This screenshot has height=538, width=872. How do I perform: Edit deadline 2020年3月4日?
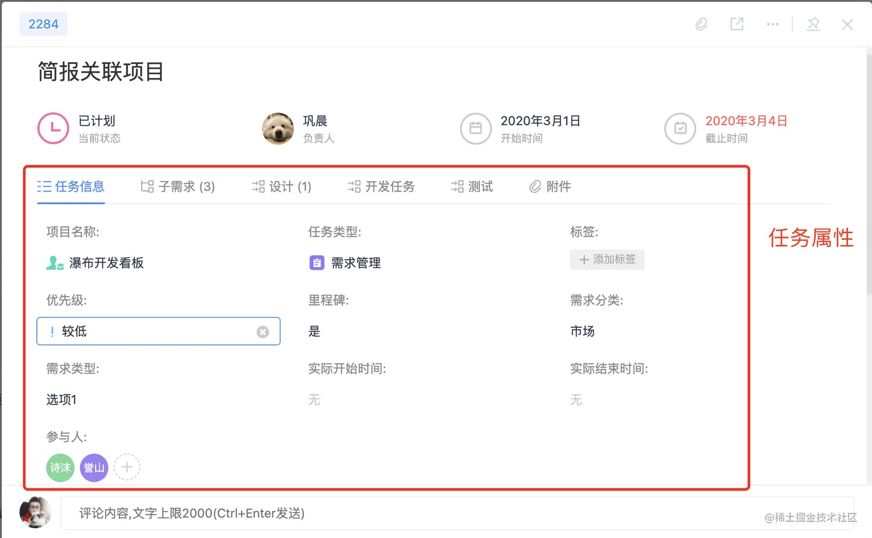pos(746,121)
